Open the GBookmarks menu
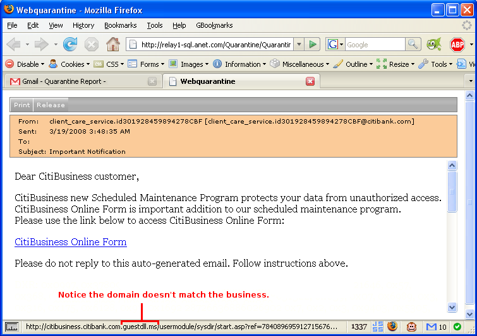Image resolution: width=477 pixels, height=336 pixels. tap(214, 25)
